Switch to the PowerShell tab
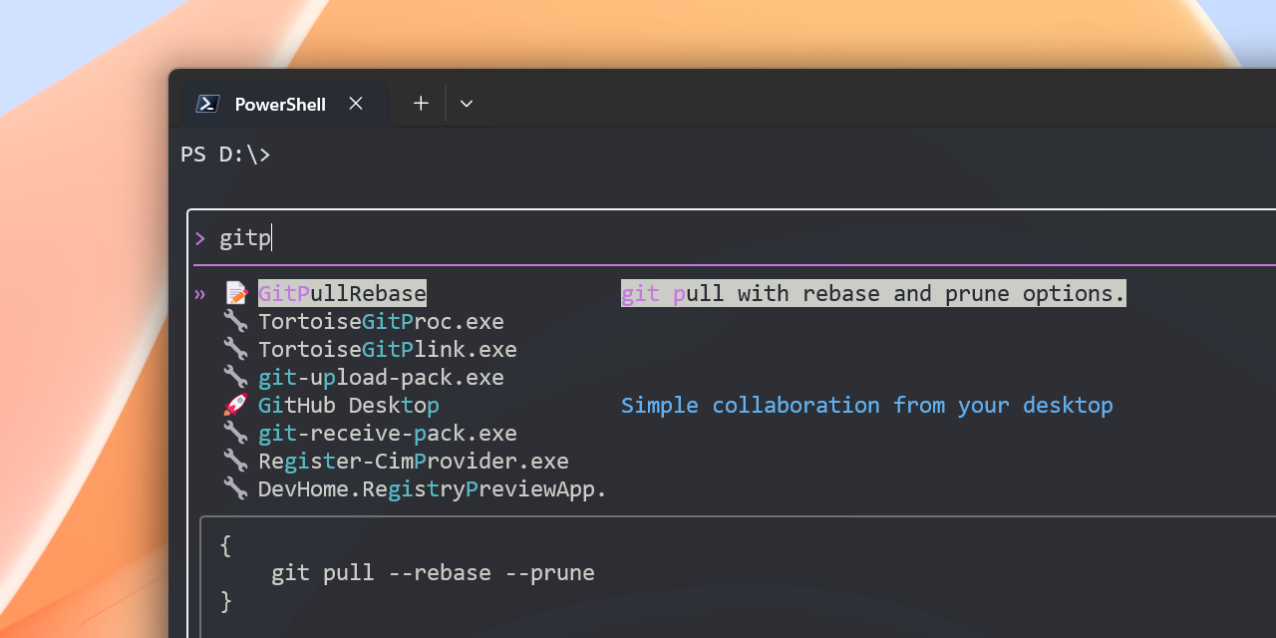The width and height of the screenshot is (1276, 638). tap(279, 104)
